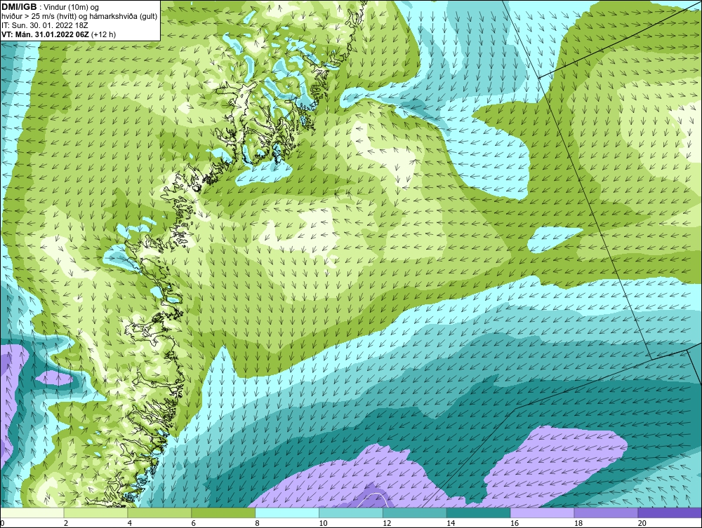
Task: Click the 'hviður > 25 m/s (hvítt)' line
Action: click(x=38, y=17)
